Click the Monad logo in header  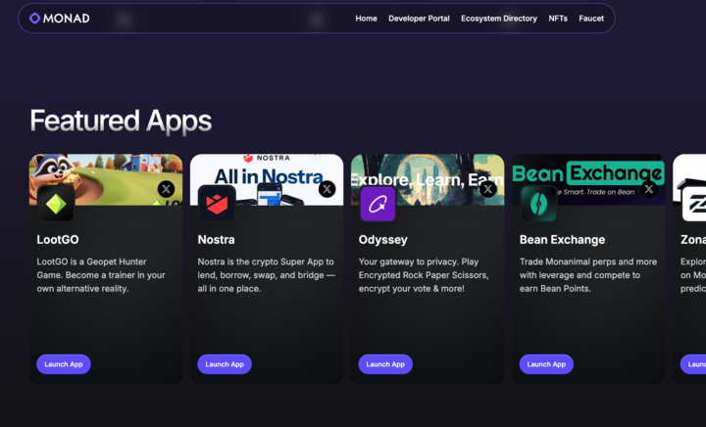click(x=60, y=19)
